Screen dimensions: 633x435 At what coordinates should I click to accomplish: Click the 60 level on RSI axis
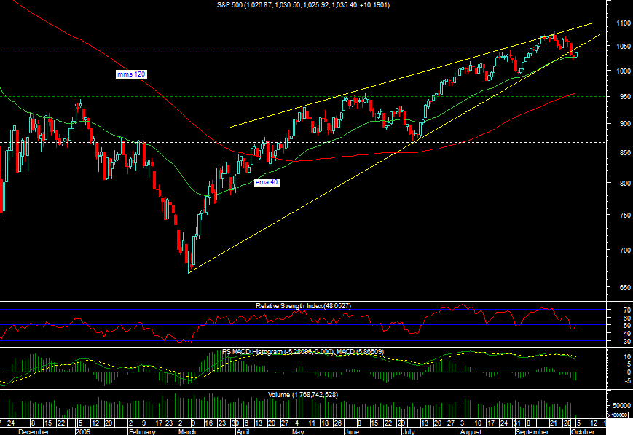(627, 318)
